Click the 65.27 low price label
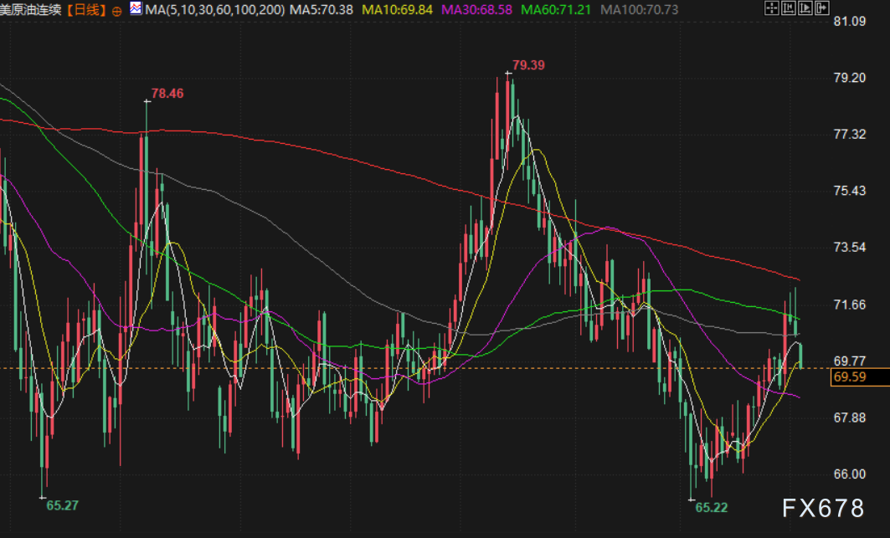Screen dimensions: 890x538 point(63,505)
